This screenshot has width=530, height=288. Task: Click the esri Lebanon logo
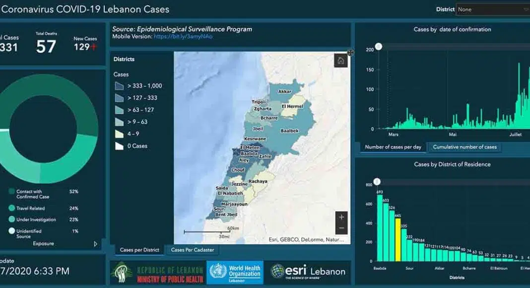click(x=308, y=272)
